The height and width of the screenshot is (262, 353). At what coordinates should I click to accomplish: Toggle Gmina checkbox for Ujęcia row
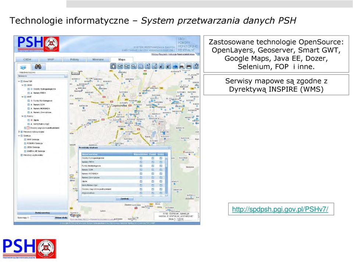click(161, 181)
